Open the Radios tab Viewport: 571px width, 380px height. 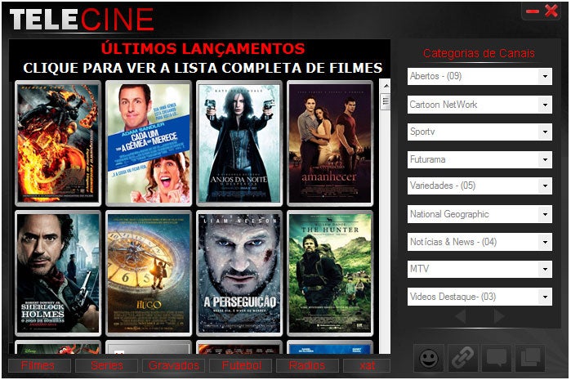pos(307,365)
